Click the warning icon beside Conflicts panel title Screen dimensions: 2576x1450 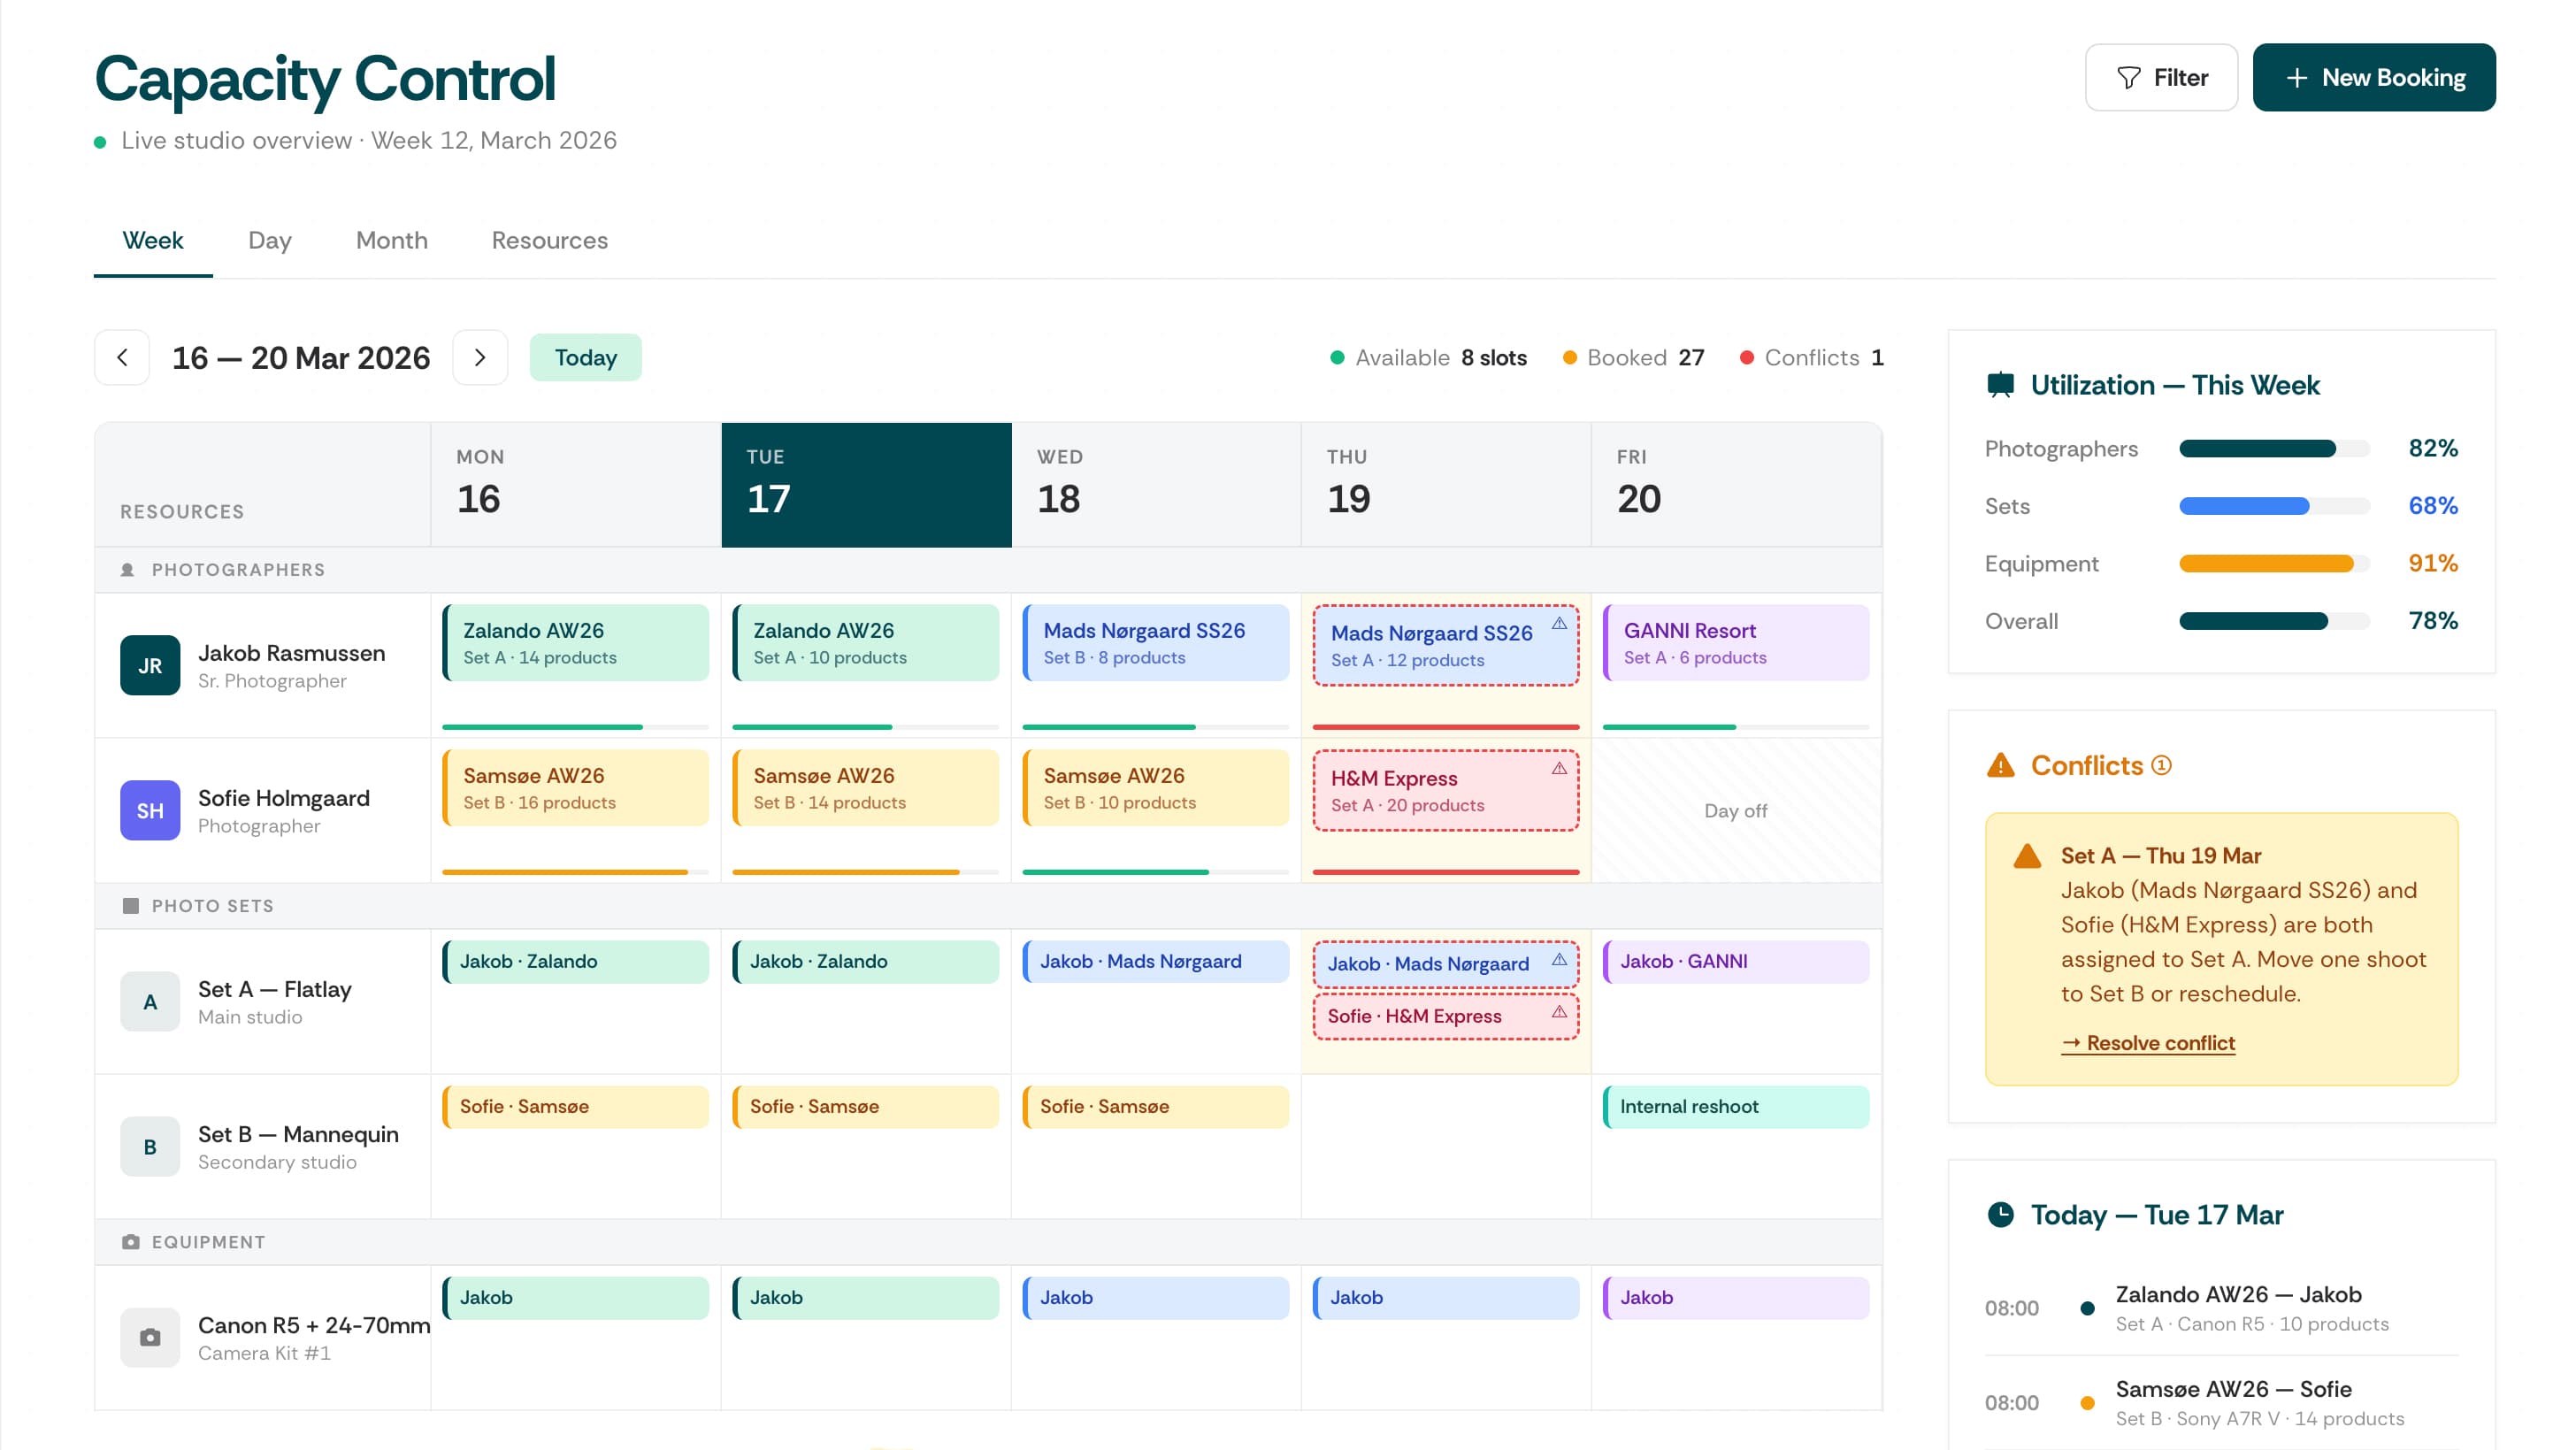(2001, 766)
